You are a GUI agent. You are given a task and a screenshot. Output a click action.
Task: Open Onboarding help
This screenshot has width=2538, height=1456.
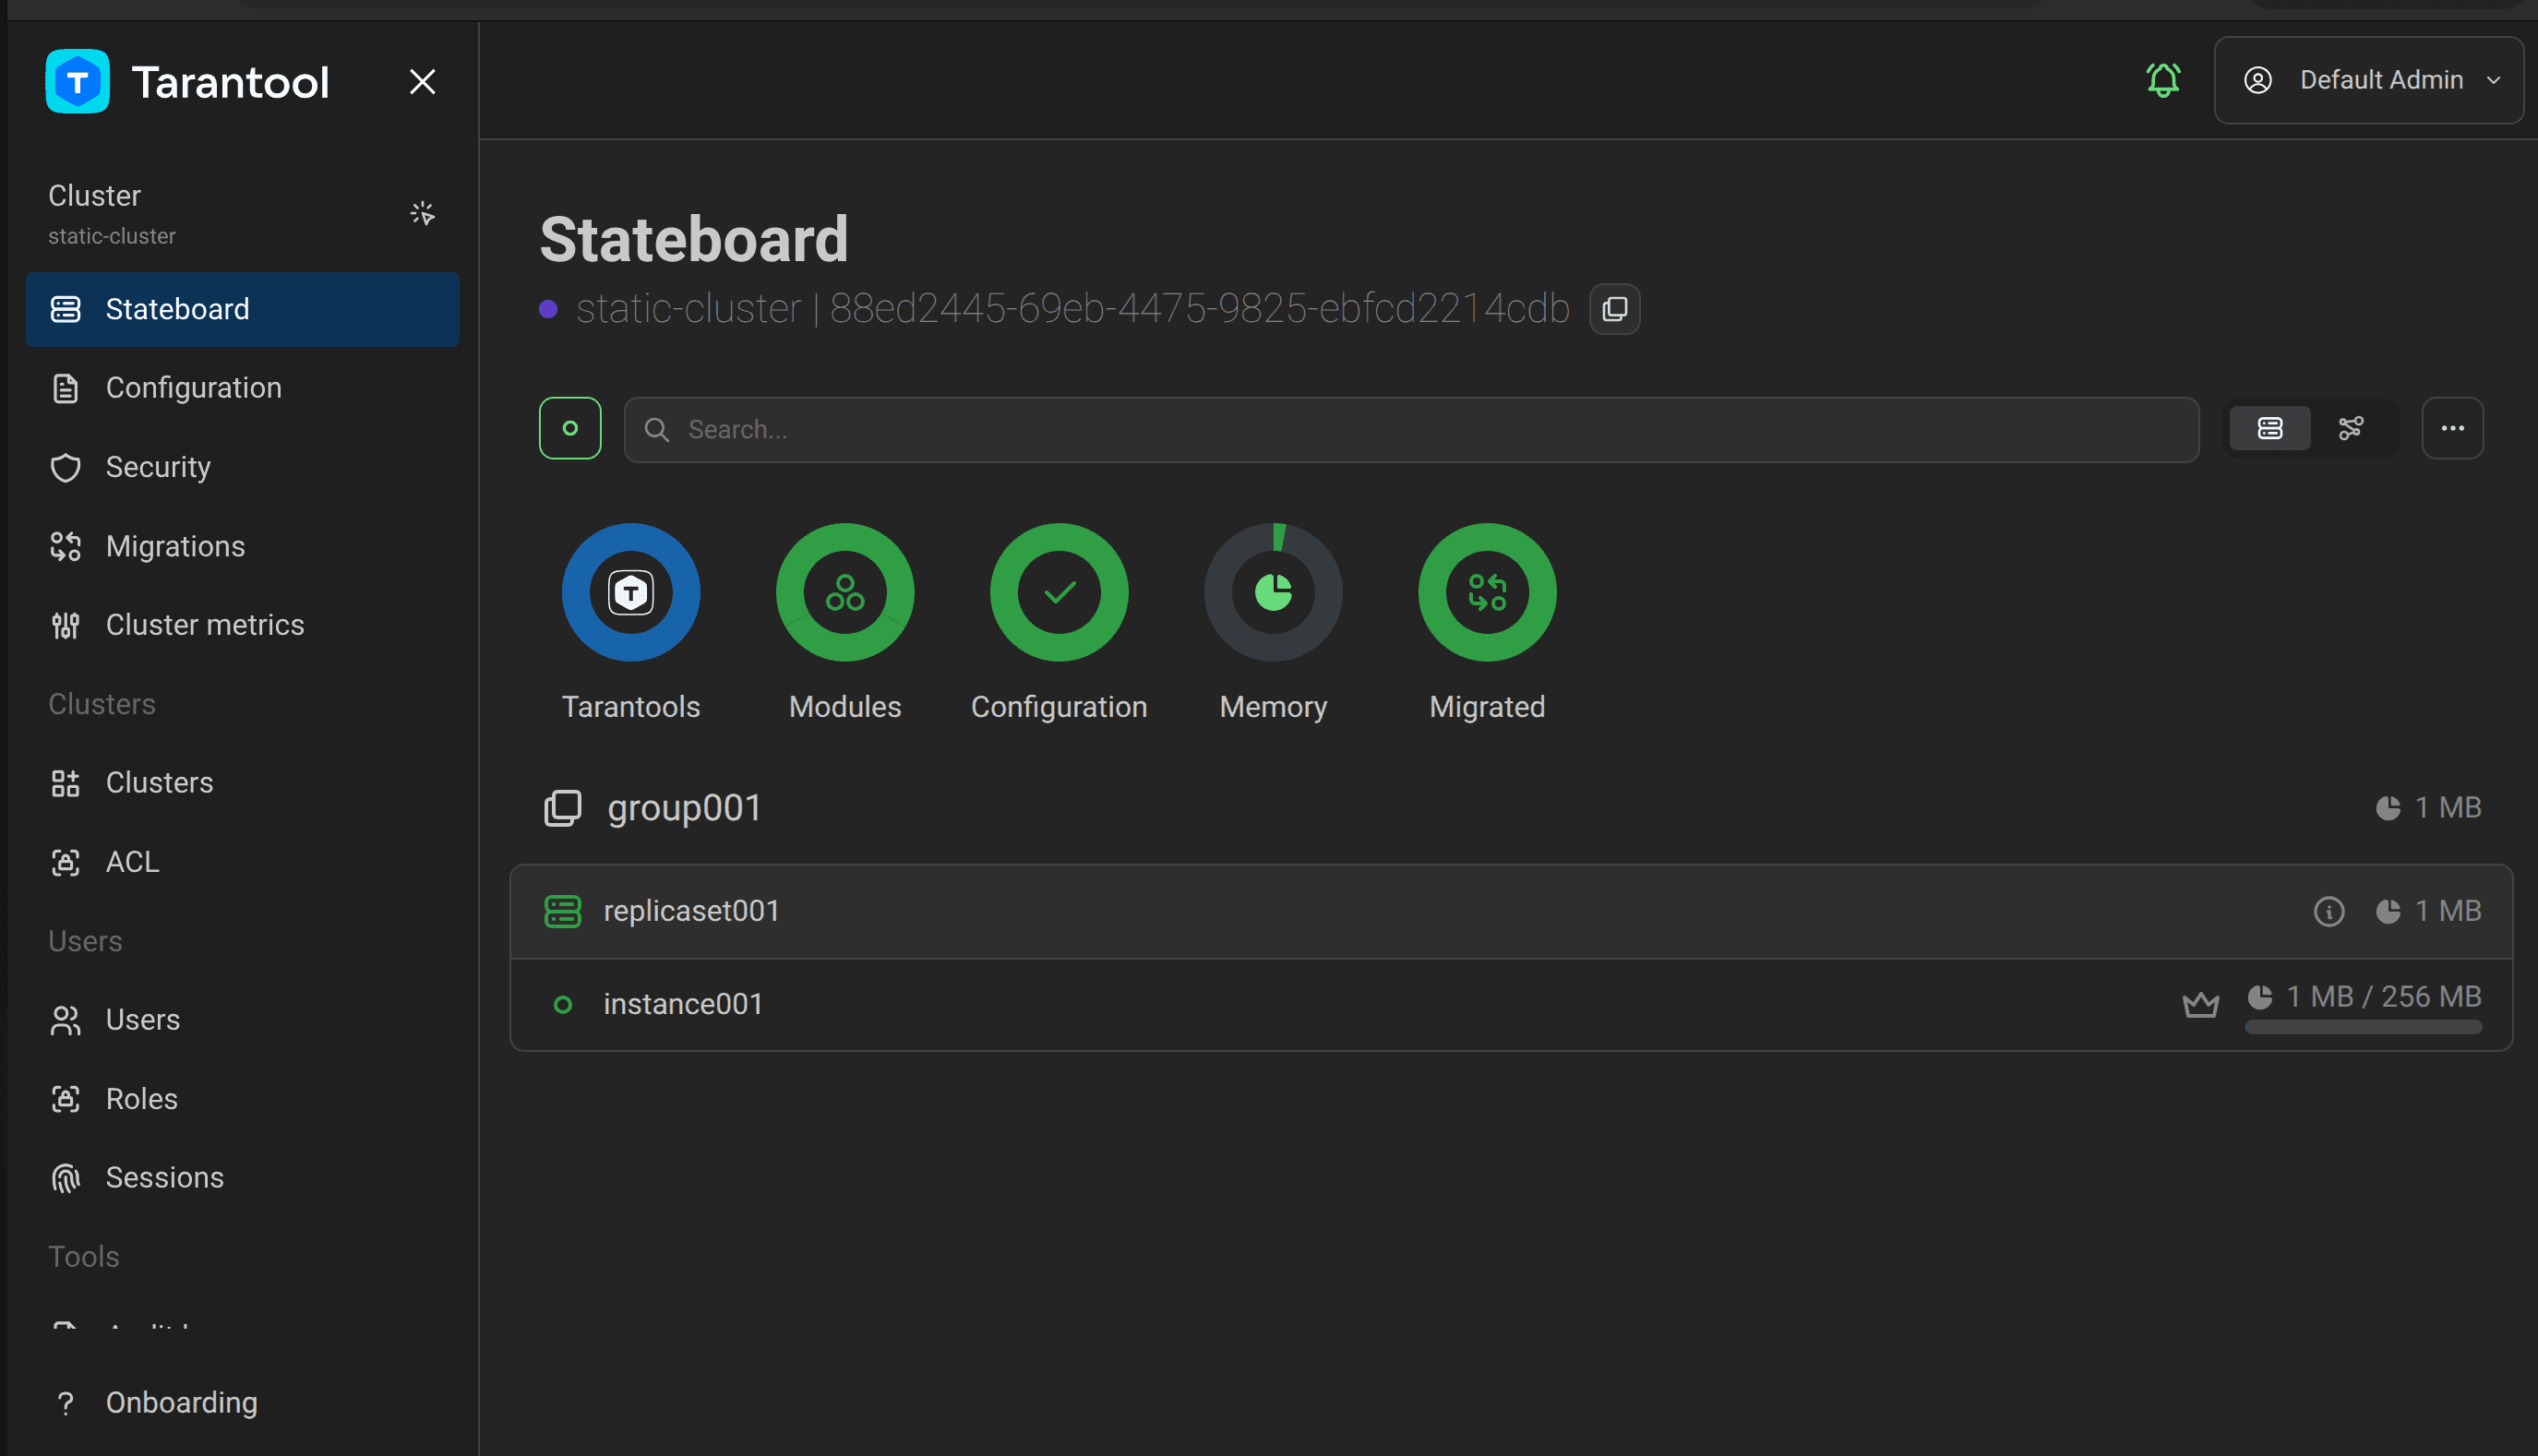pyautogui.click(x=243, y=1403)
